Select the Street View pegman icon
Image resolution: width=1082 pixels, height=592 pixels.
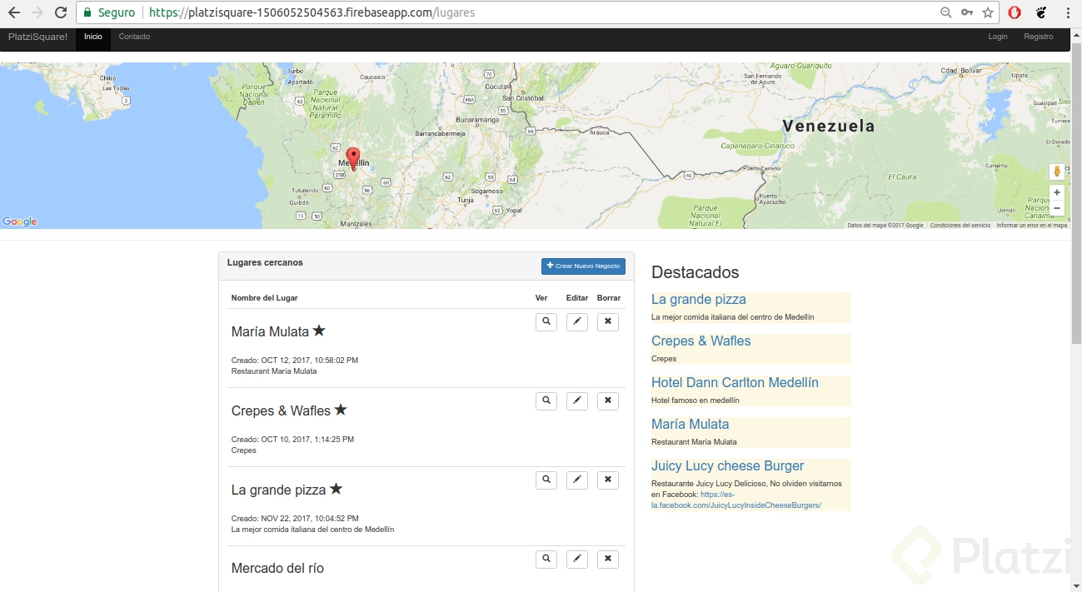click(1057, 172)
